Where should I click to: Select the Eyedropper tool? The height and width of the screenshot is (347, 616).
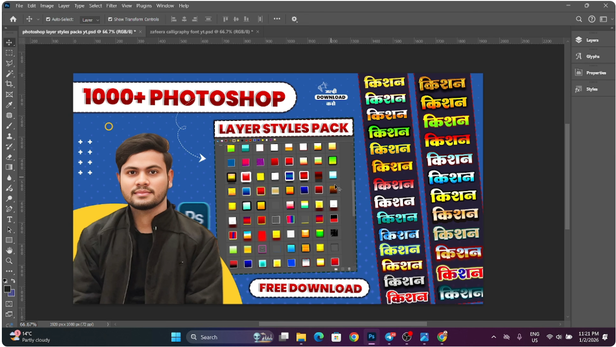[9, 105]
